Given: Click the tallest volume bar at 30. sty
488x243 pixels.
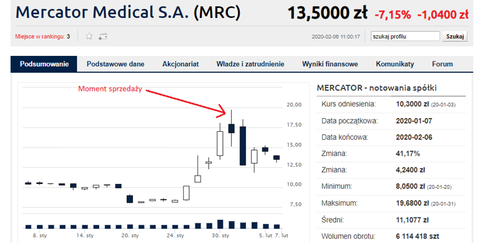Looking at the screenshot, I should tap(220, 224).
